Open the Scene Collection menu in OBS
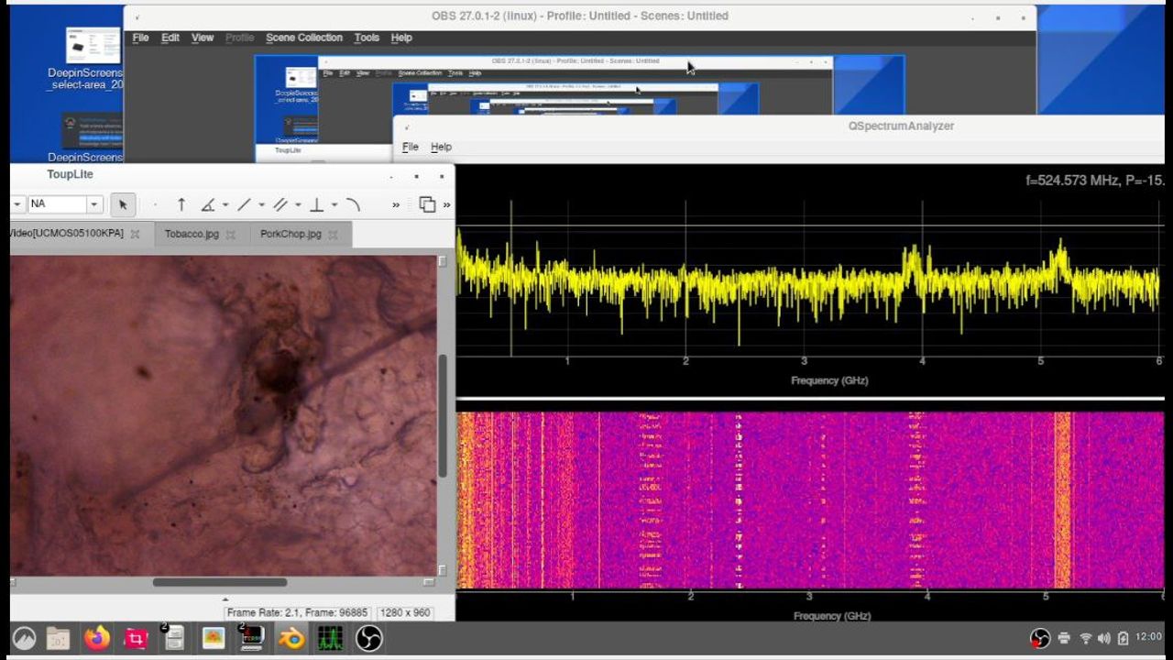 pyautogui.click(x=303, y=38)
